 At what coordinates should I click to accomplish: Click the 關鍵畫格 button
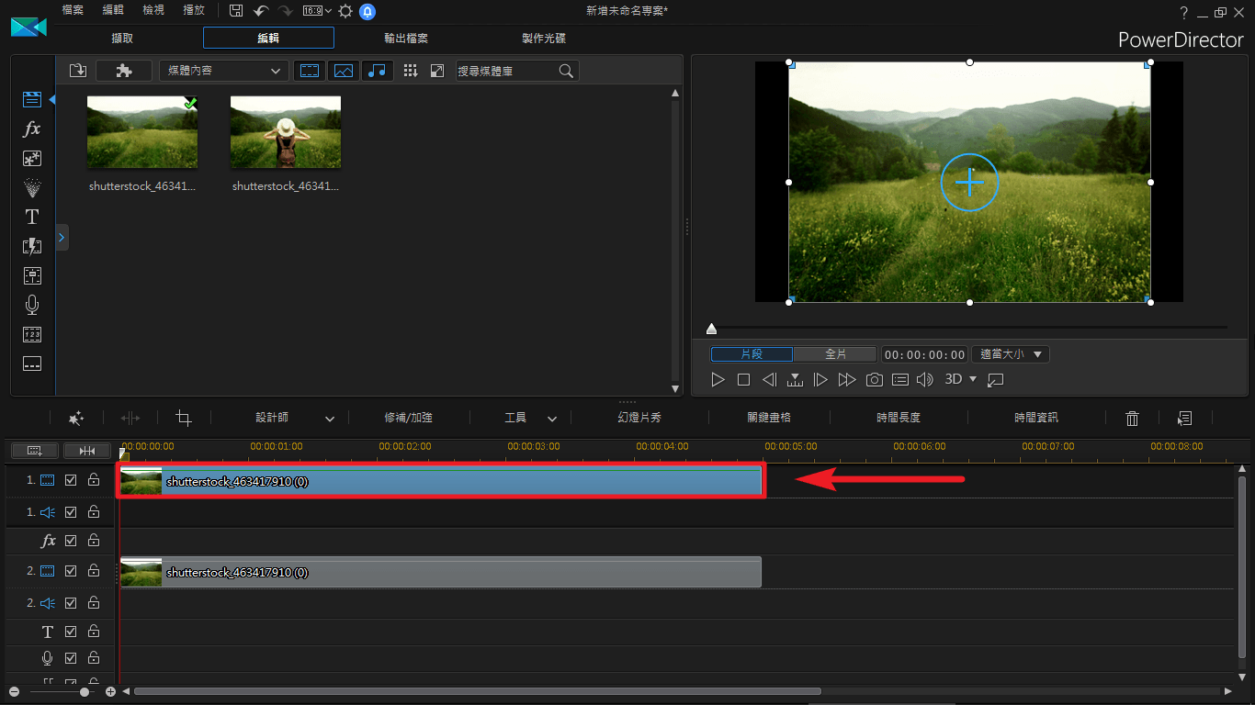pyautogui.click(x=769, y=418)
